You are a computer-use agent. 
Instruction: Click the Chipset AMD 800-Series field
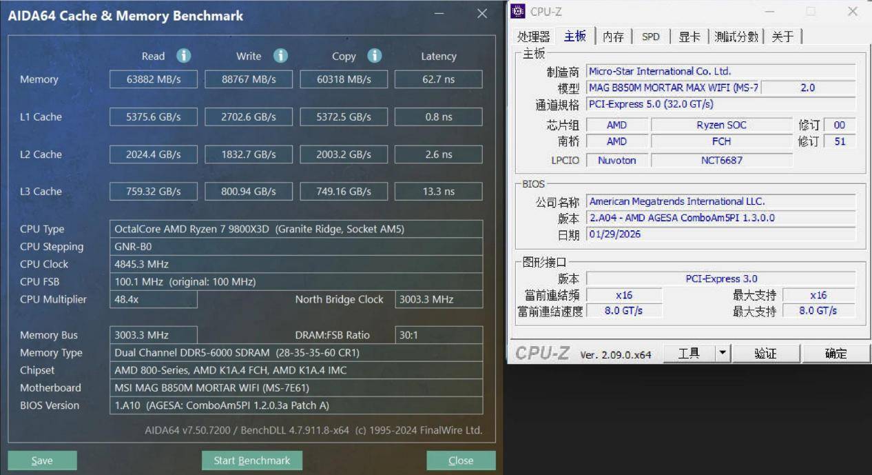point(296,370)
